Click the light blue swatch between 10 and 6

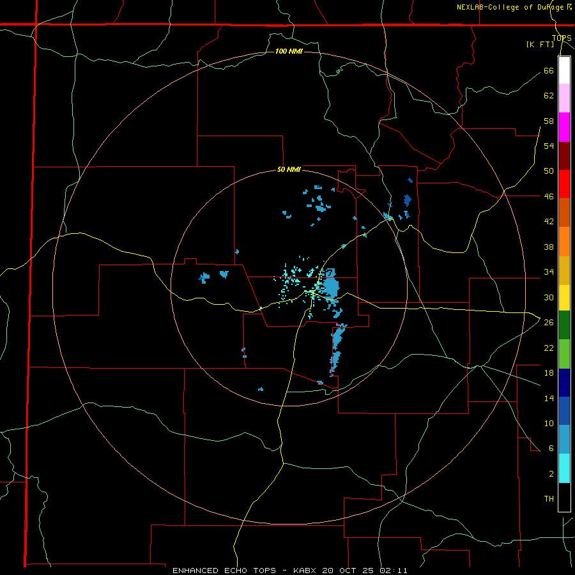coord(564,440)
